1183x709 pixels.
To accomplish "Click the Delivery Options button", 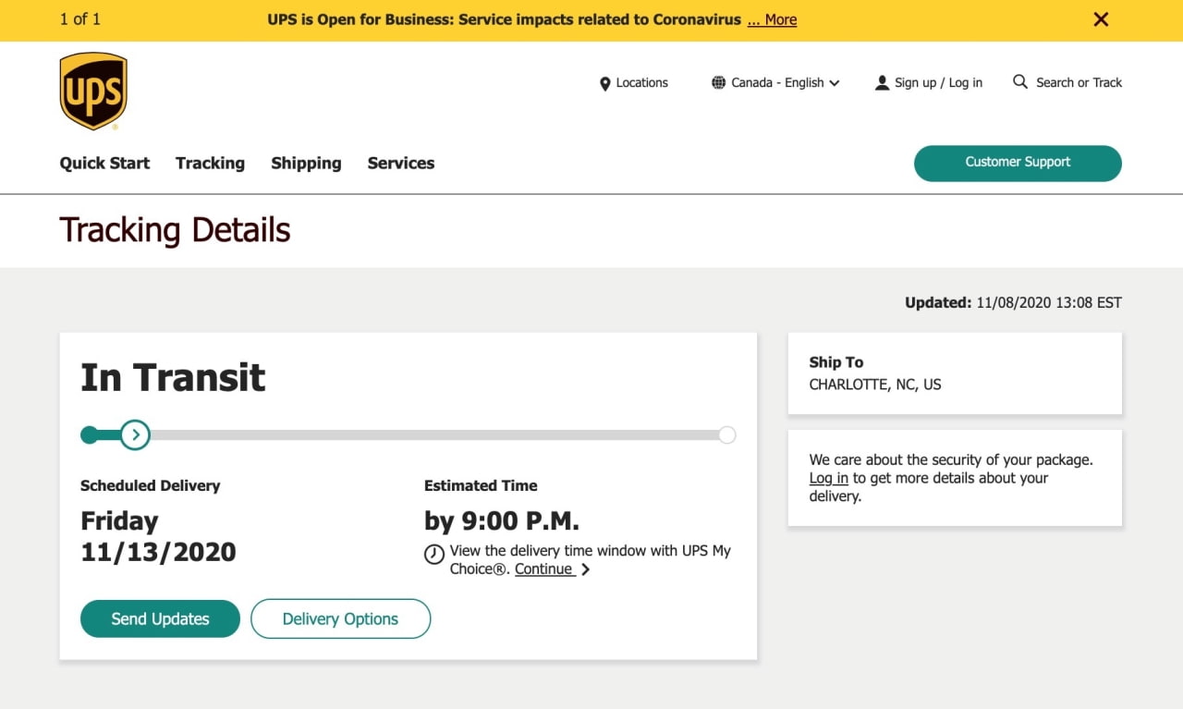I will point(340,619).
